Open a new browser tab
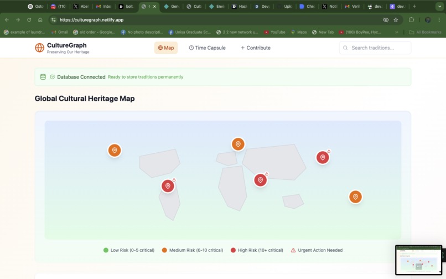This screenshot has width=446, height=279. click(x=414, y=6)
